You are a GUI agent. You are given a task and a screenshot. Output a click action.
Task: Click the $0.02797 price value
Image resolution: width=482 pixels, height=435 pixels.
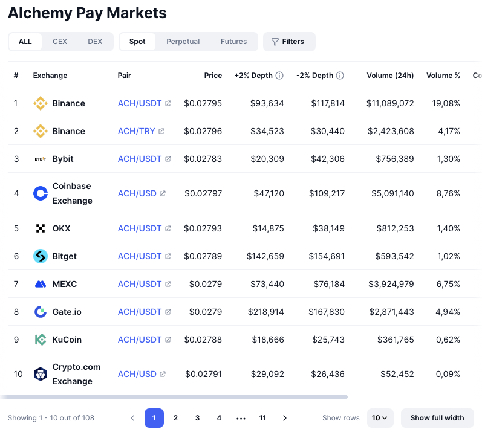coord(203,193)
